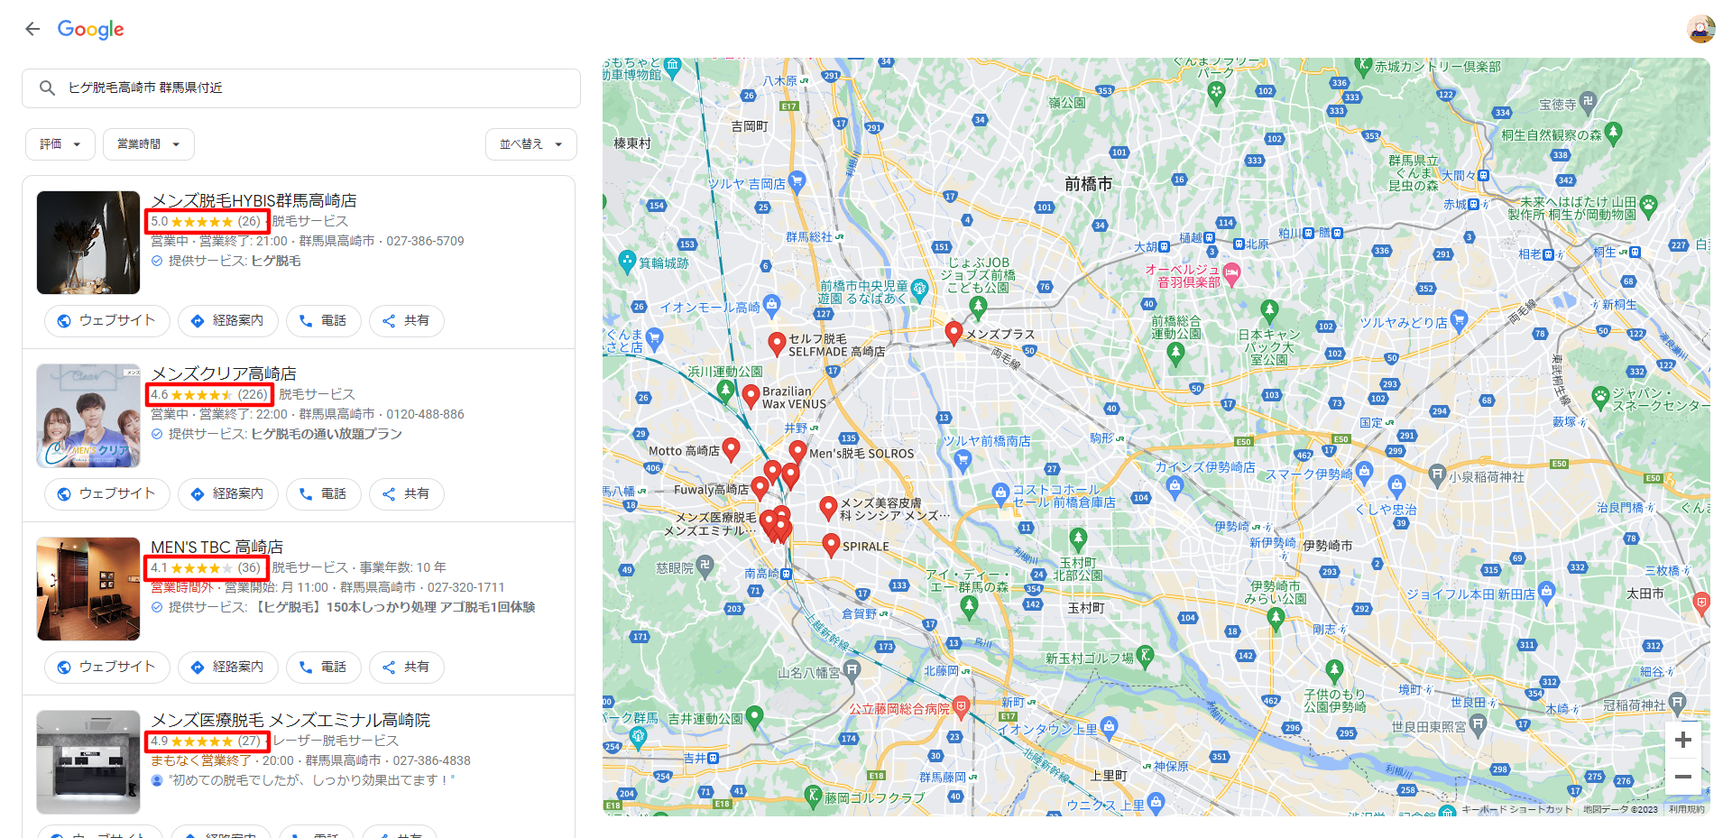
Task: Focus the search field with ヒゲ脱毛高崎市 query
Action: point(301,87)
